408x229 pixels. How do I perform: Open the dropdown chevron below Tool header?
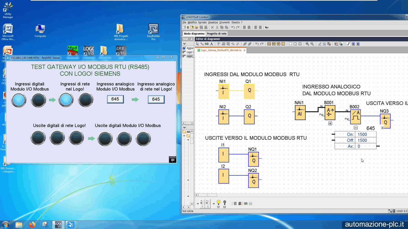(x=184, y=44)
